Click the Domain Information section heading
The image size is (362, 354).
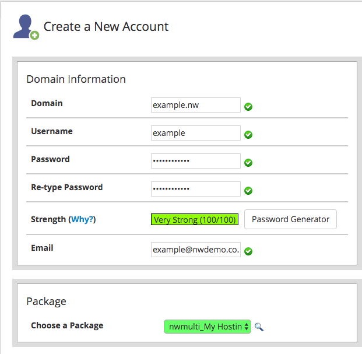(x=76, y=79)
